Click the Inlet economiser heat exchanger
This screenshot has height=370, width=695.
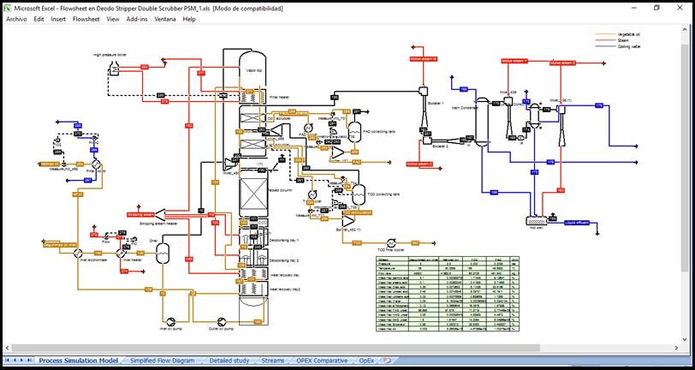pyautogui.click(x=77, y=253)
